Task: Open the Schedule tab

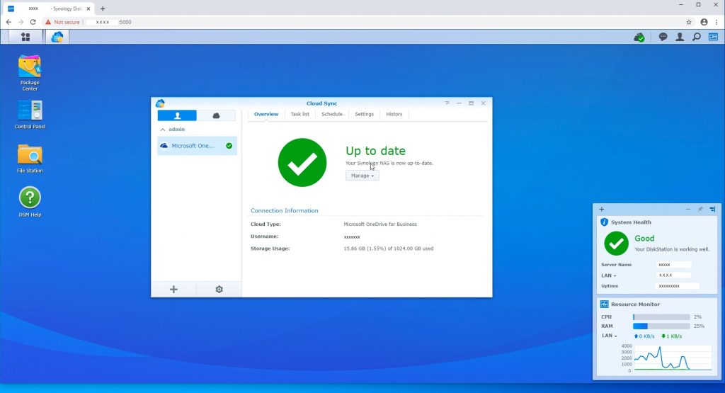Action: (x=332, y=114)
